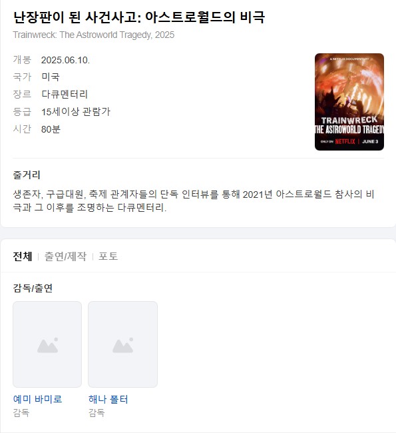Click the 줄거리 section heading

(x=27, y=175)
